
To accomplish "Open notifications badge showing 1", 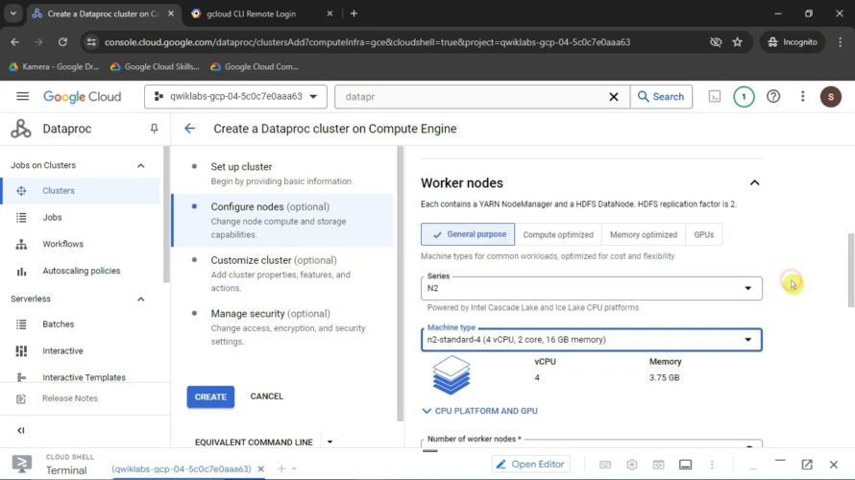I will click(x=744, y=96).
